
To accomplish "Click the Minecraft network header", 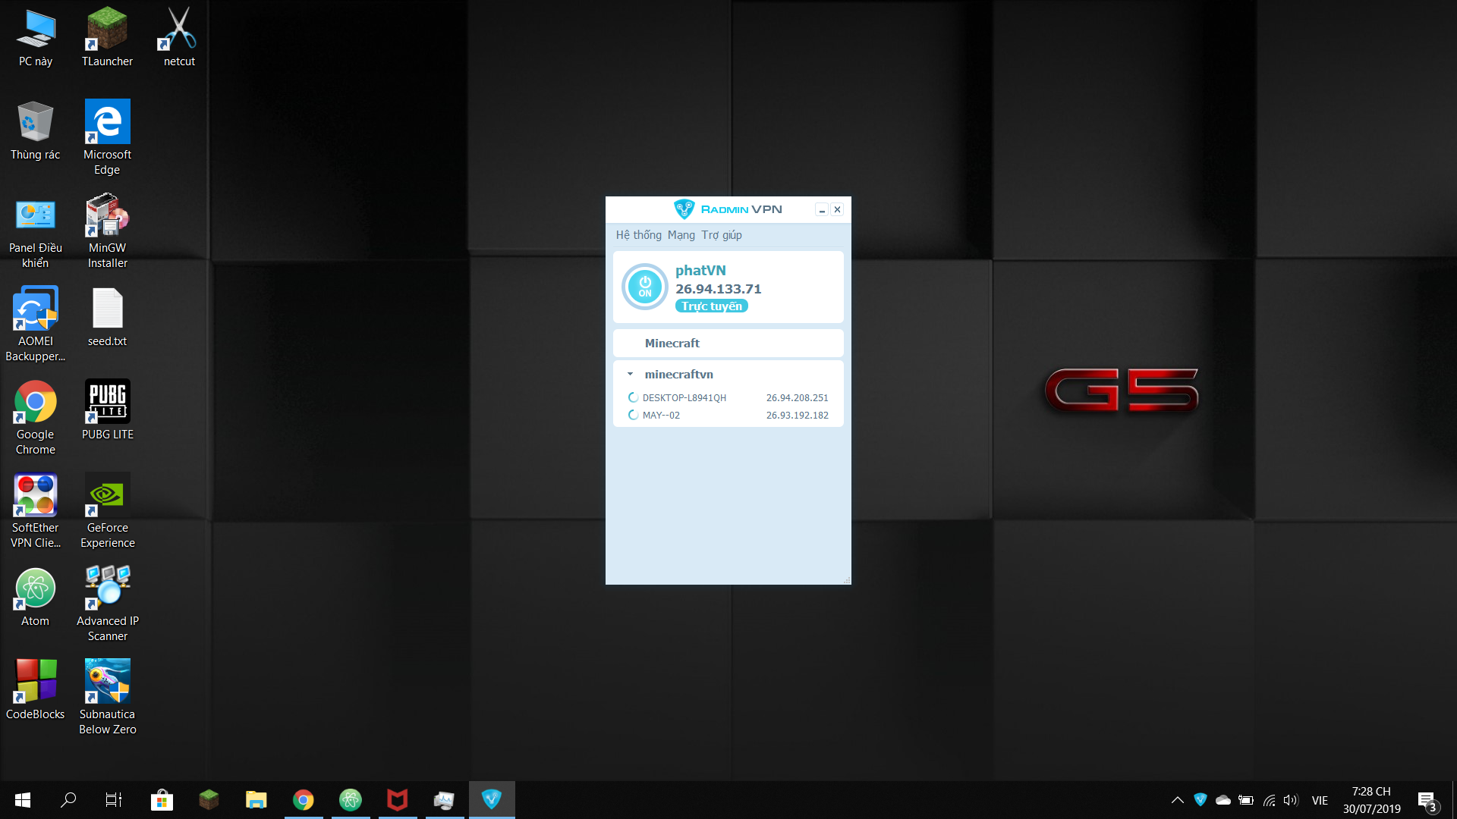I will coord(672,343).
